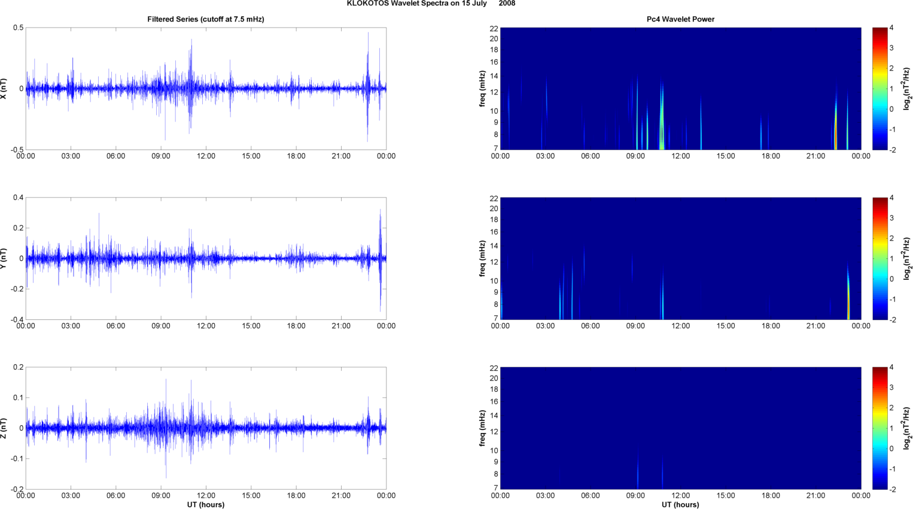Click the colorbar beside the Z wavelet spectrum
This screenshot has height=509, width=913.
point(879,428)
